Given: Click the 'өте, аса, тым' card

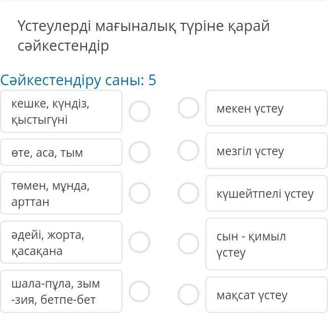Looking at the screenshot, I should (x=61, y=152).
